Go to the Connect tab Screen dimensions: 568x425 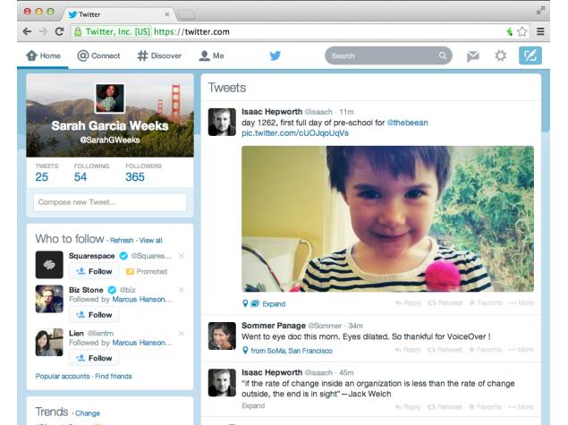pos(98,55)
